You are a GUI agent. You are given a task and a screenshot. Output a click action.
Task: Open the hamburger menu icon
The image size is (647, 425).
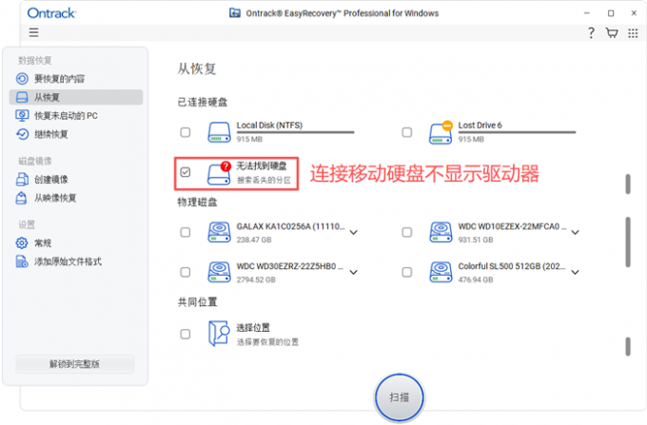[34, 32]
